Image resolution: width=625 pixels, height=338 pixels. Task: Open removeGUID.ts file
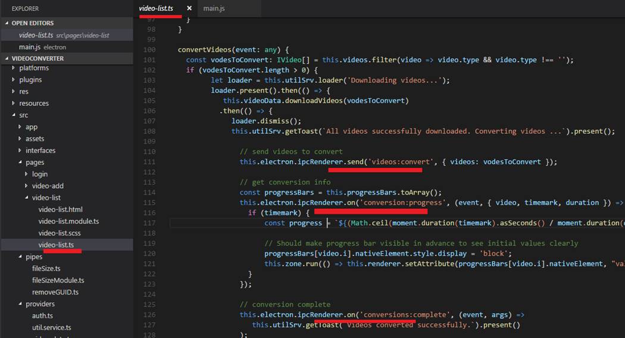(x=55, y=292)
